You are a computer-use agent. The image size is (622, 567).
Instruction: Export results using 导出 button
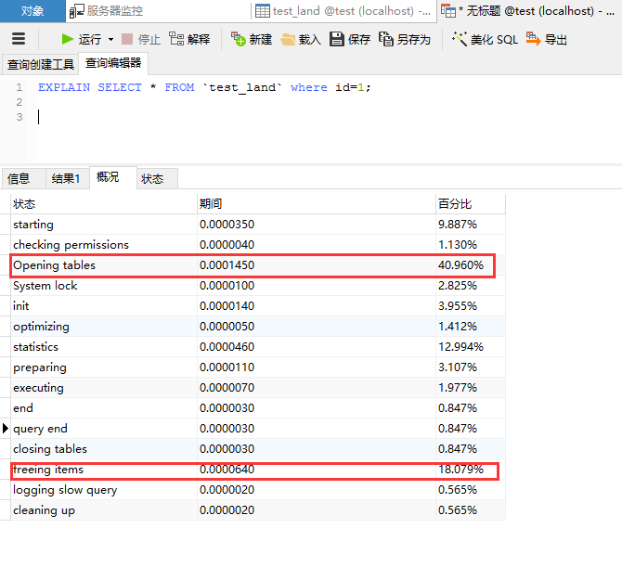pyautogui.click(x=546, y=39)
